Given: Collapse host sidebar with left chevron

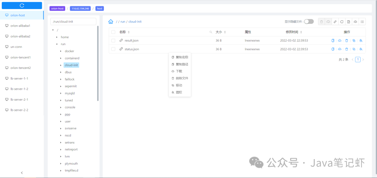Looking at the screenshot, I should tap(22, 173).
